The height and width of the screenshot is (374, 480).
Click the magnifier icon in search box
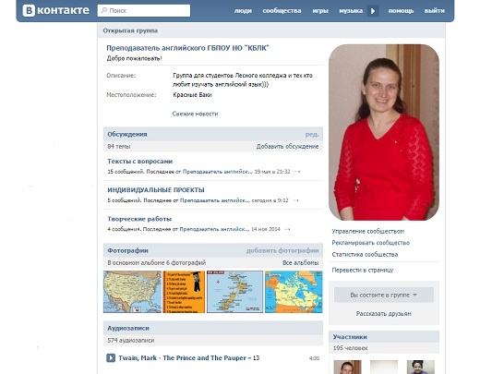(x=104, y=10)
